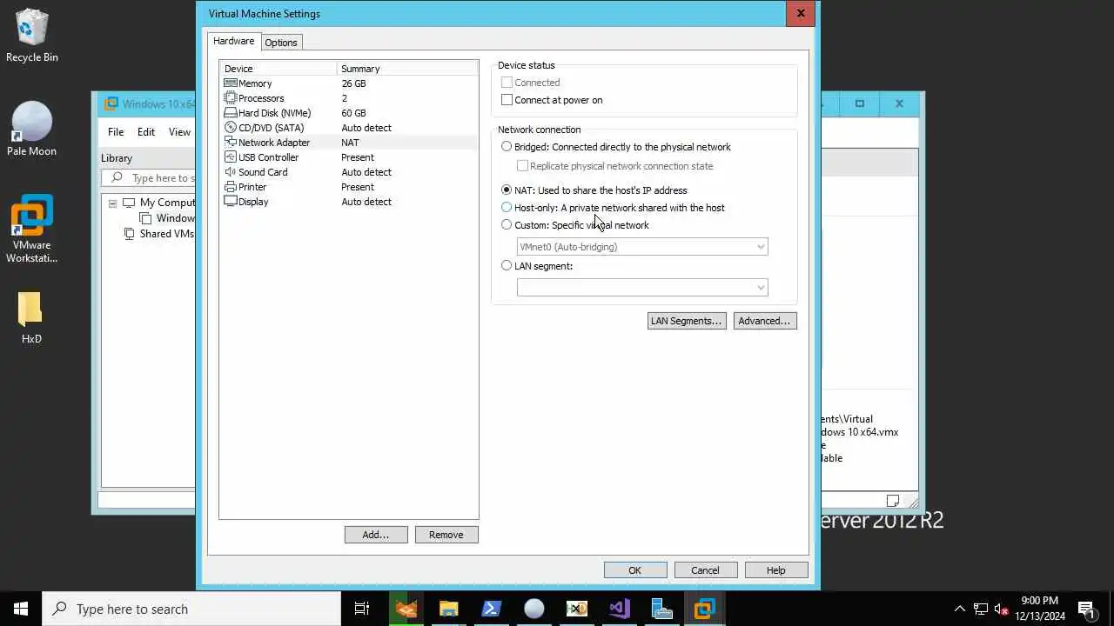Open Visual Studio from the taskbar

pos(619,609)
